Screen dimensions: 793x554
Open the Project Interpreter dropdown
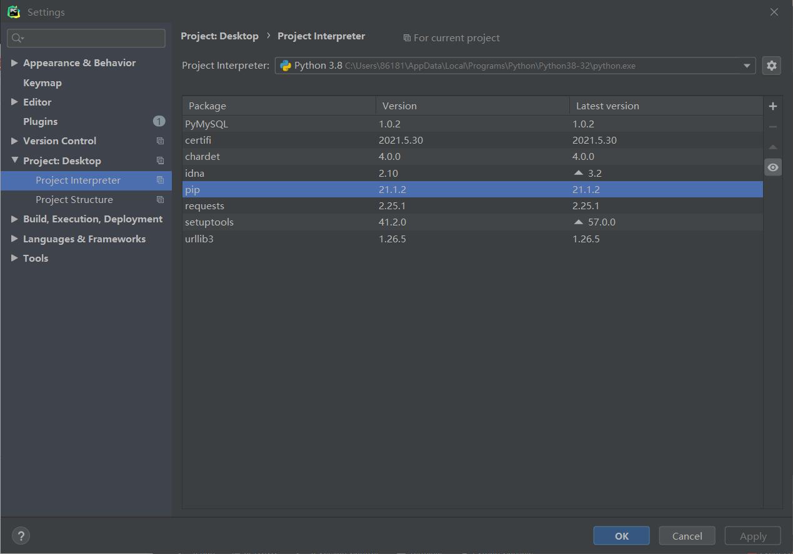[747, 66]
